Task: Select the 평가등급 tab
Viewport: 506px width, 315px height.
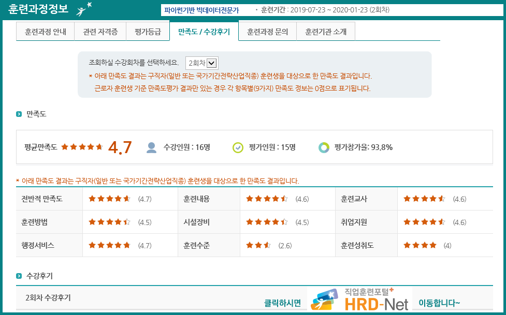Action: (148, 32)
